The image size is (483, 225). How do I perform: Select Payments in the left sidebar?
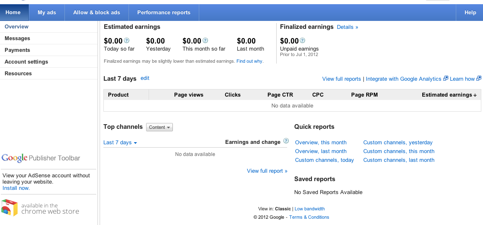(x=17, y=50)
